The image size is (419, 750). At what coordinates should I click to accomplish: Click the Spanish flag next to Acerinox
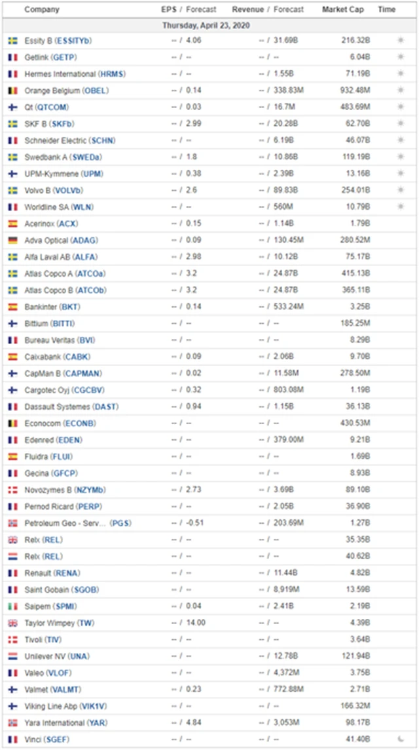[x=12, y=224]
